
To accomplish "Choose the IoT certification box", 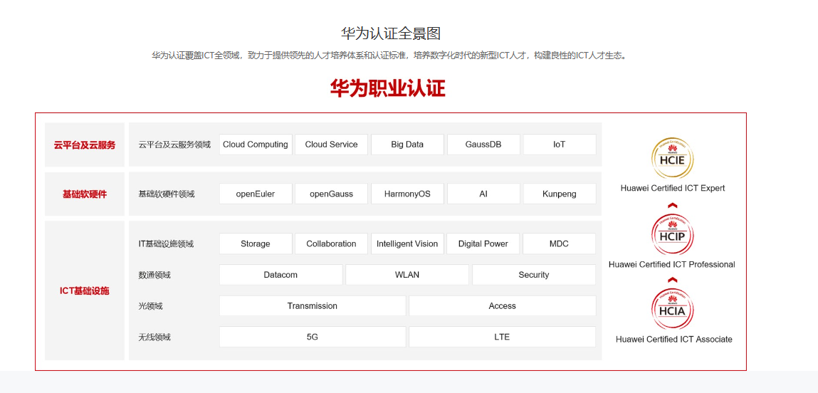I will tap(560, 145).
